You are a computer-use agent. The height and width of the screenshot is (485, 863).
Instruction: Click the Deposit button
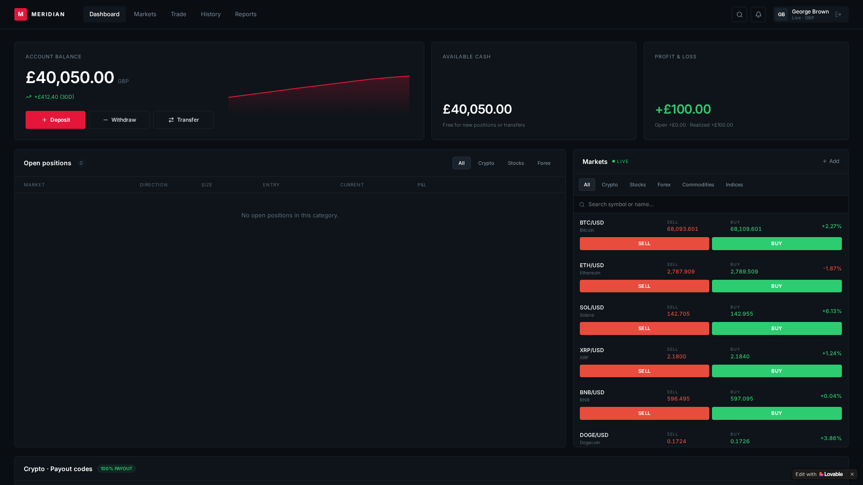coord(55,120)
